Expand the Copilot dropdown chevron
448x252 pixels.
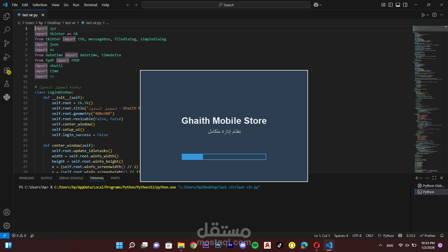320,5
